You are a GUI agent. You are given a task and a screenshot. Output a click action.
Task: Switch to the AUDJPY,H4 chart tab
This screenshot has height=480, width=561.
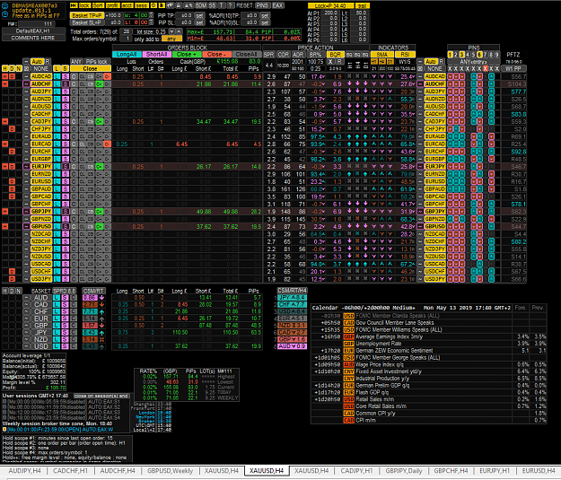coord(24,471)
